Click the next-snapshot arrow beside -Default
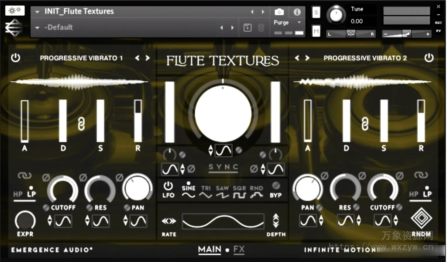This screenshot has height=262, width=447. (x=232, y=27)
